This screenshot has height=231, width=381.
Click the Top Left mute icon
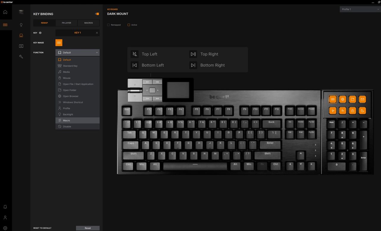pyautogui.click(x=135, y=54)
